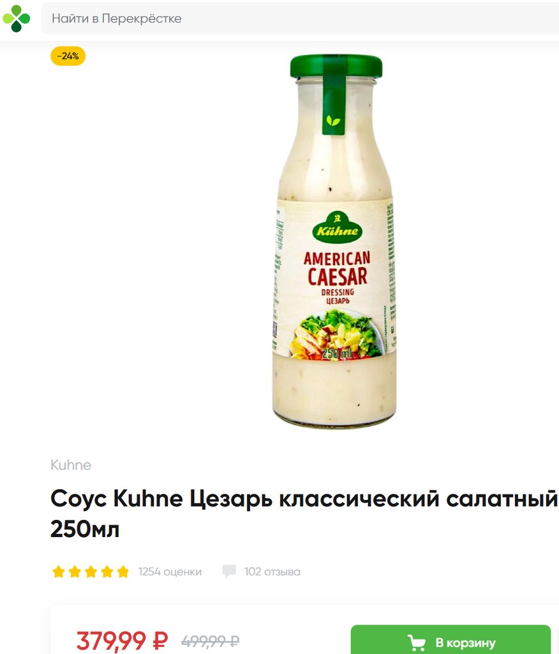Focus the 'Найти в Перекрёстке' search field
This screenshot has height=654, width=559.
(x=300, y=19)
